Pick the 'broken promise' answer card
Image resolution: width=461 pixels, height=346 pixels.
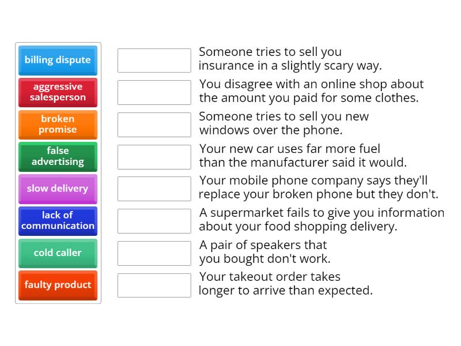tap(58, 125)
